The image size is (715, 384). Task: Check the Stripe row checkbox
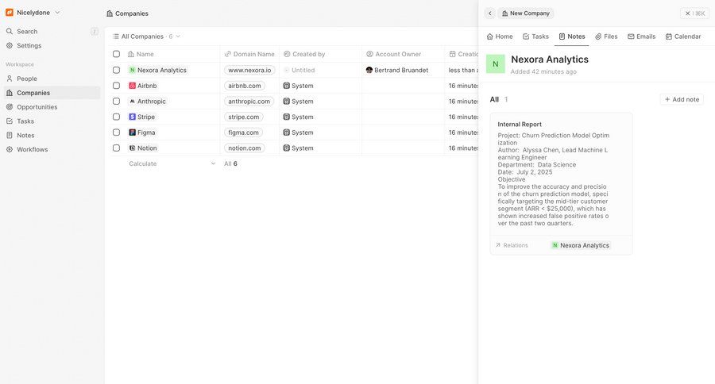[116, 117]
